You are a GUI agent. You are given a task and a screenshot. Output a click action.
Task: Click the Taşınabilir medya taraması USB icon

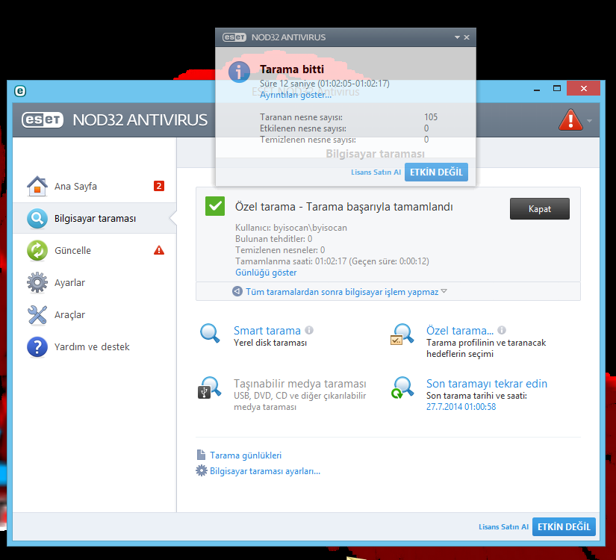click(209, 388)
